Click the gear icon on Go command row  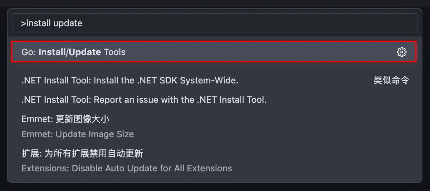(x=401, y=52)
